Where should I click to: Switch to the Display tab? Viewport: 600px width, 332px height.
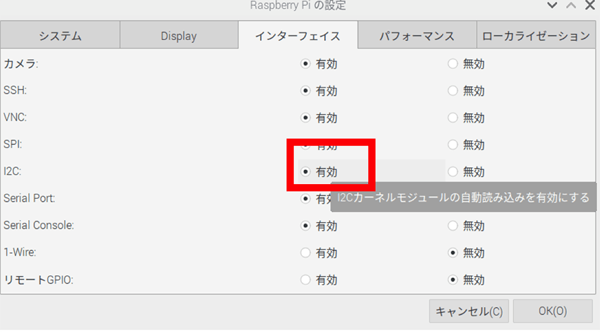(179, 35)
